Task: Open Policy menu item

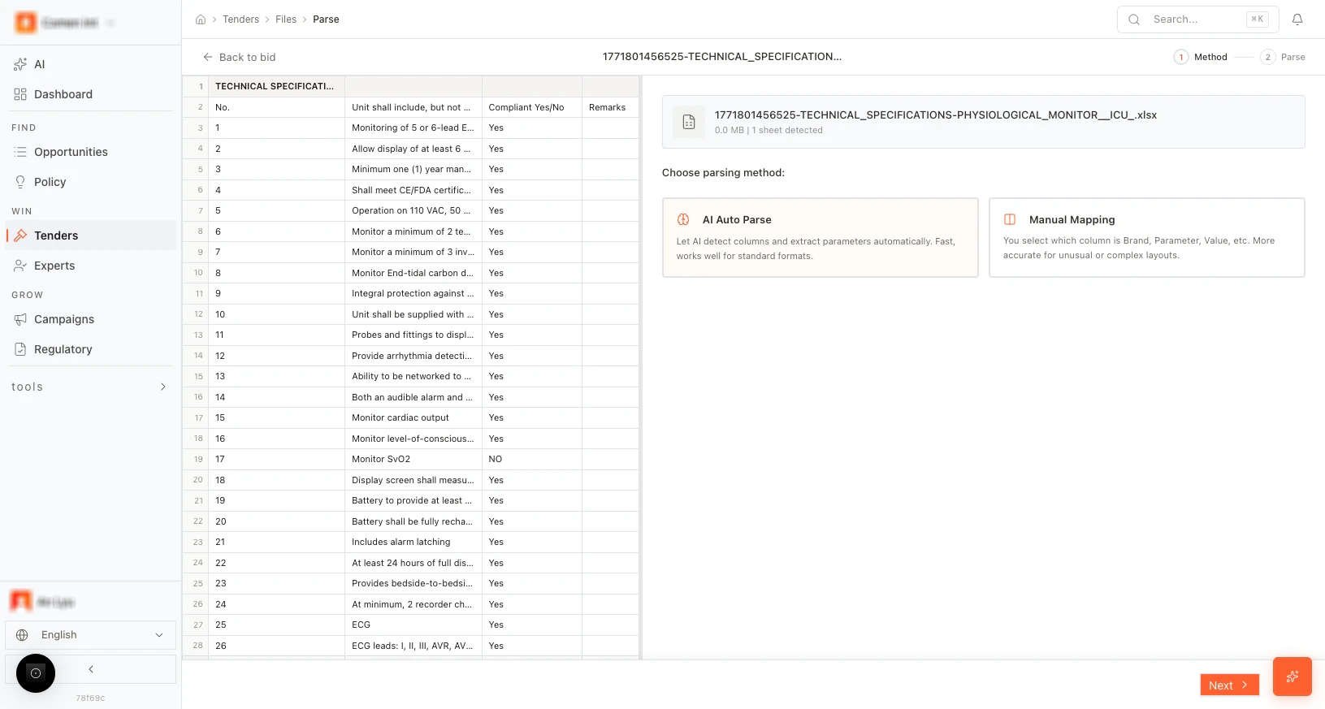Action: (91, 182)
